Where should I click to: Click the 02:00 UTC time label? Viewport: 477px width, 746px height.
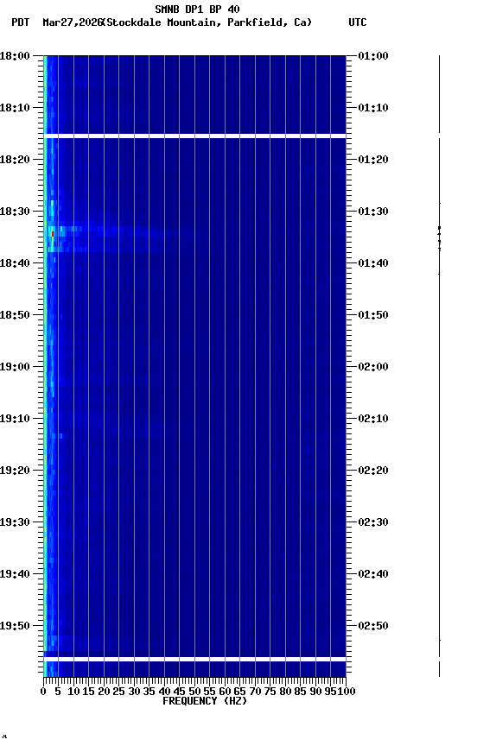click(373, 367)
